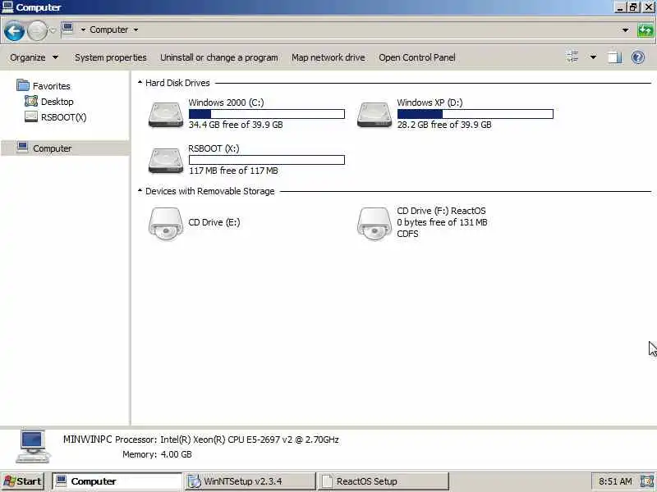Viewport: 657px width, 492px height.
Task: Open the Organize menu
Action: coord(34,57)
